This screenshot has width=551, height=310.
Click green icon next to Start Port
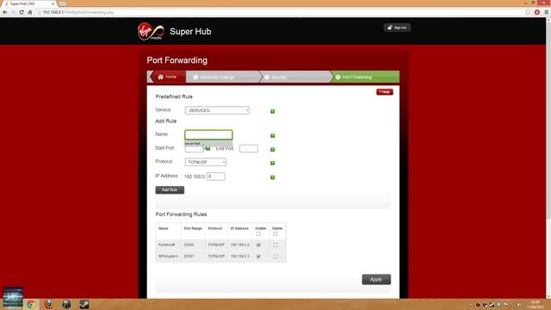pos(208,149)
